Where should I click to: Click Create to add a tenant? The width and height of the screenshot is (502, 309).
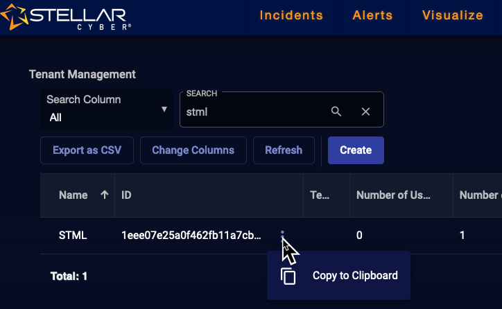[x=356, y=150]
